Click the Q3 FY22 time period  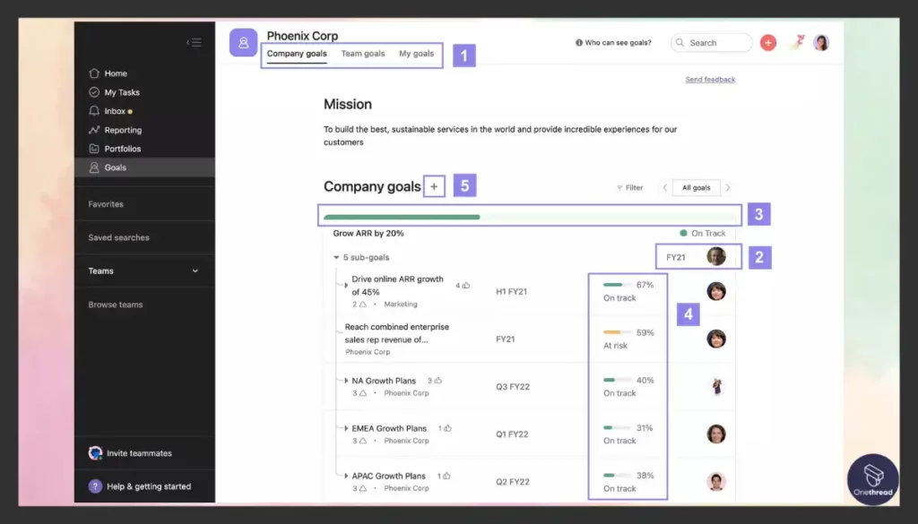click(x=512, y=387)
